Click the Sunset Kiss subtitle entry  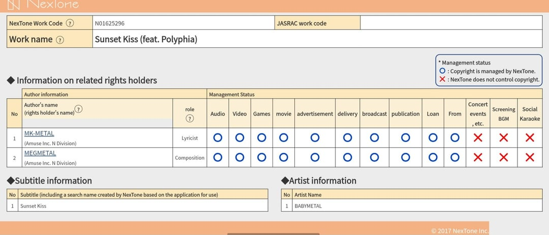pyautogui.click(x=35, y=206)
